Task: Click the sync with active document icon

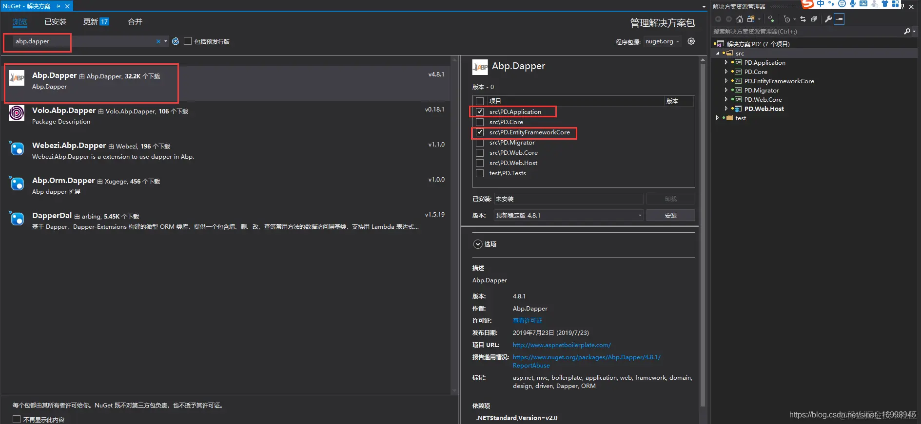Action: pyautogui.click(x=771, y=19)
